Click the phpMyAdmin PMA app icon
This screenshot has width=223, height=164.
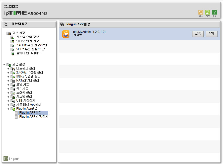click(66, 34)
